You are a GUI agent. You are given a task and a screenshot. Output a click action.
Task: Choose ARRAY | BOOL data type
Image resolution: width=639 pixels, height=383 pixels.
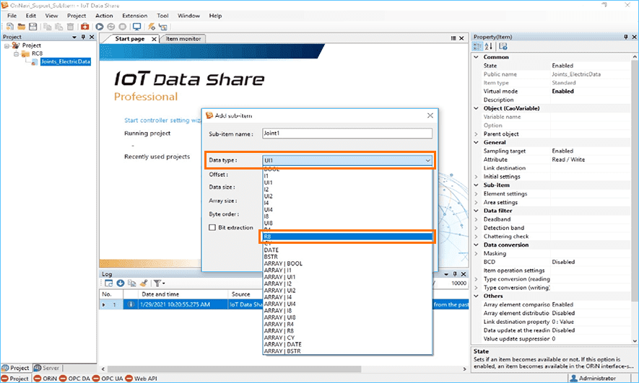coord(347,264)
